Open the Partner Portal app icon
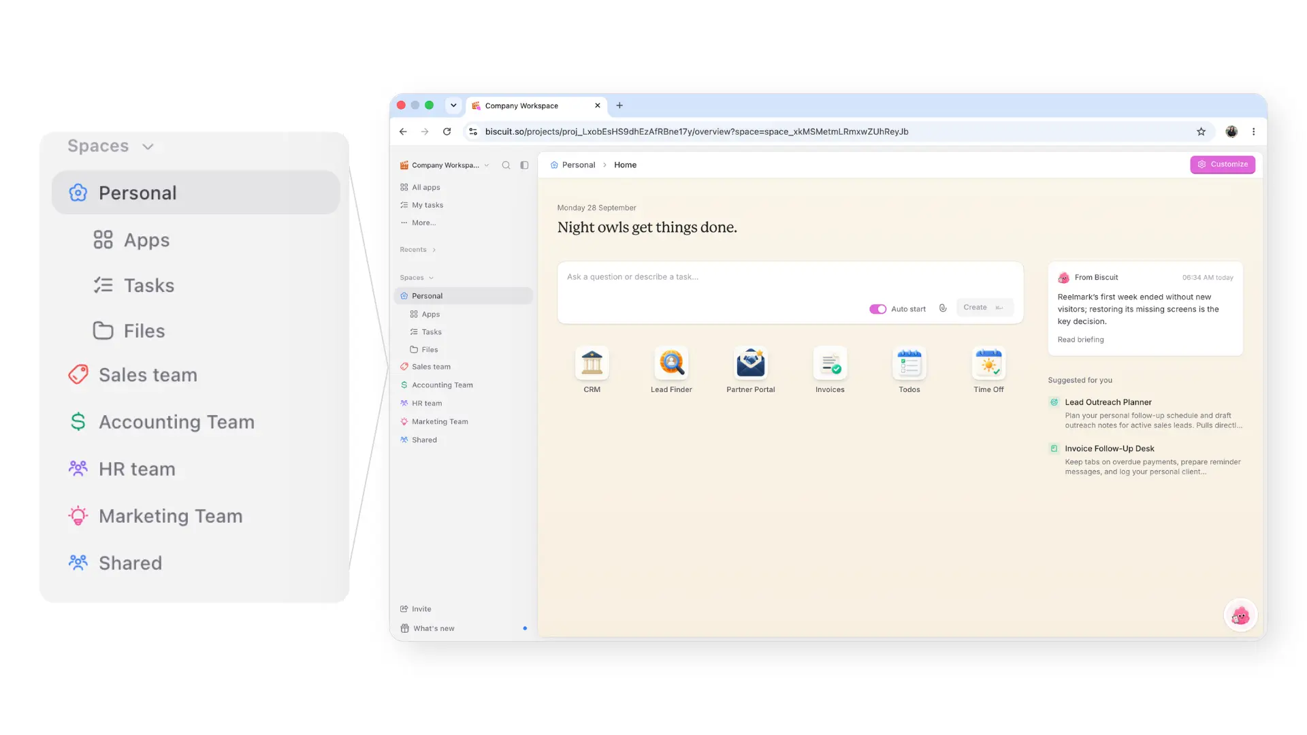This screenshot has height=735, width=1307. (x=750, y=363)
